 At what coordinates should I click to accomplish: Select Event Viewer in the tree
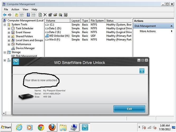pos(23,32)
